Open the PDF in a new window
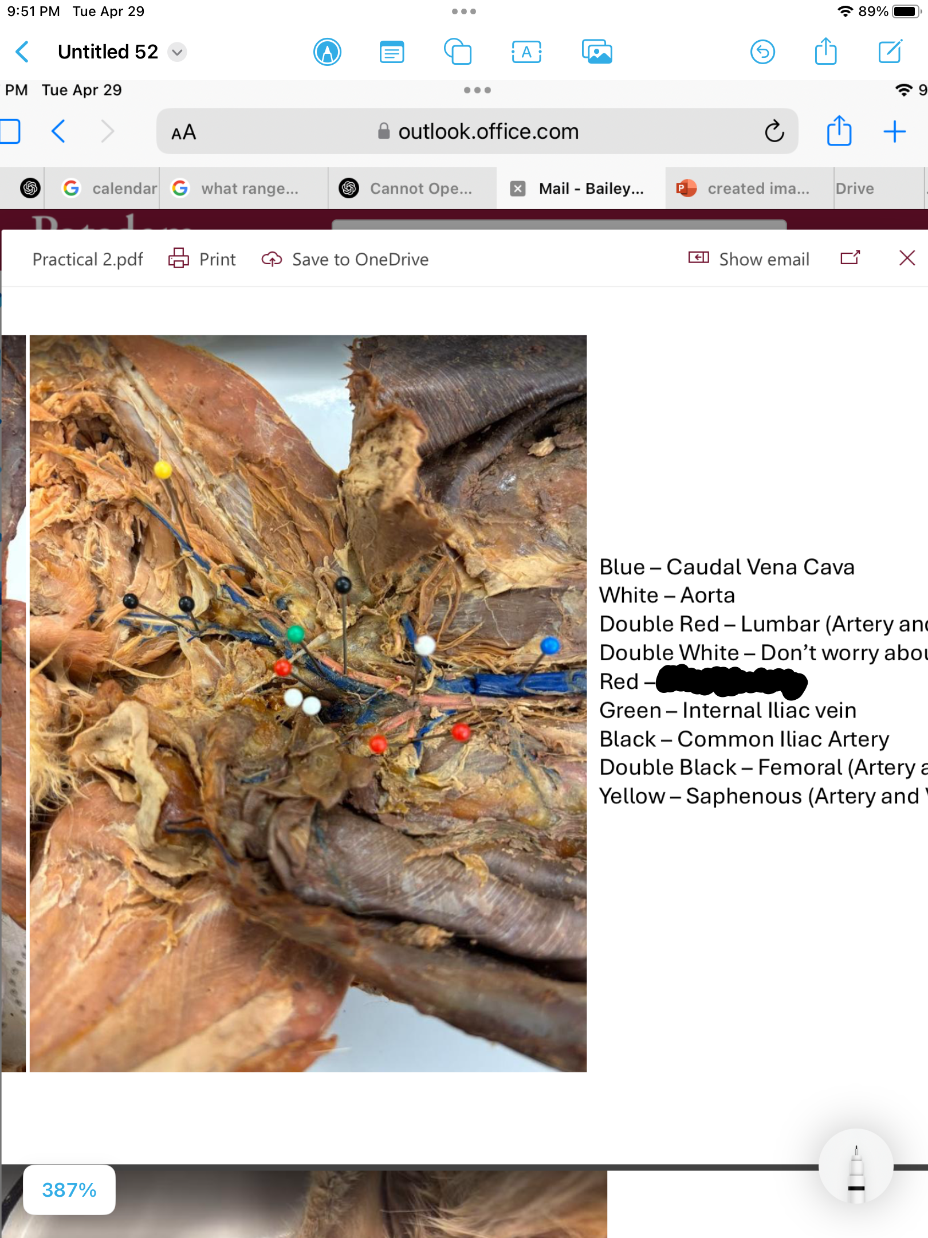Screen dimensions: 928x1238 coord(850,258)
